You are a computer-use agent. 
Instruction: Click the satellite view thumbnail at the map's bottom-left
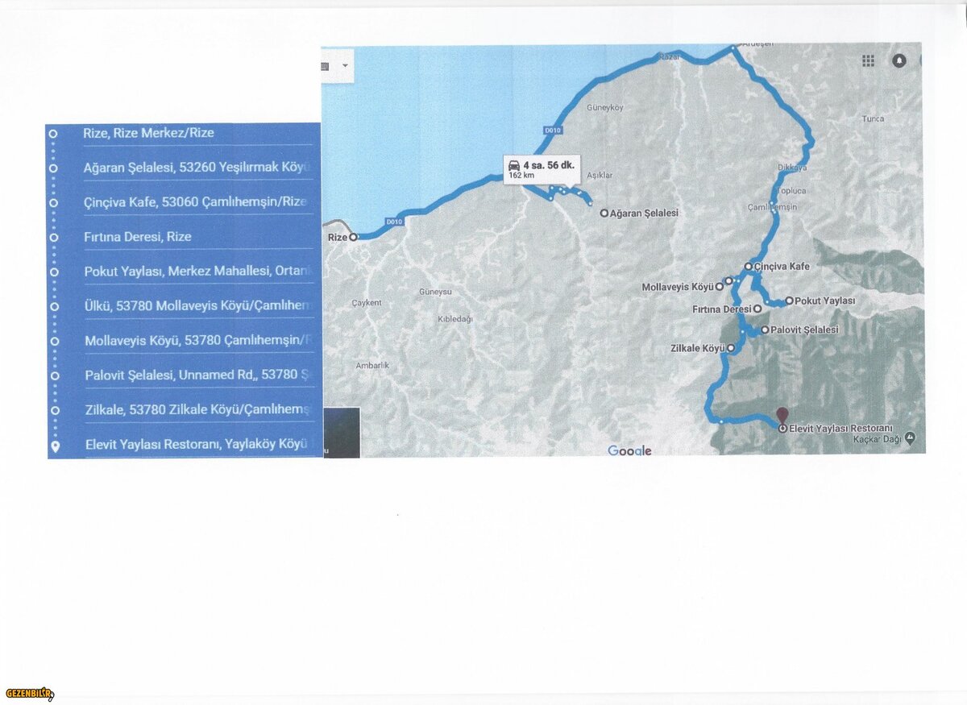(x=341, y=433)
